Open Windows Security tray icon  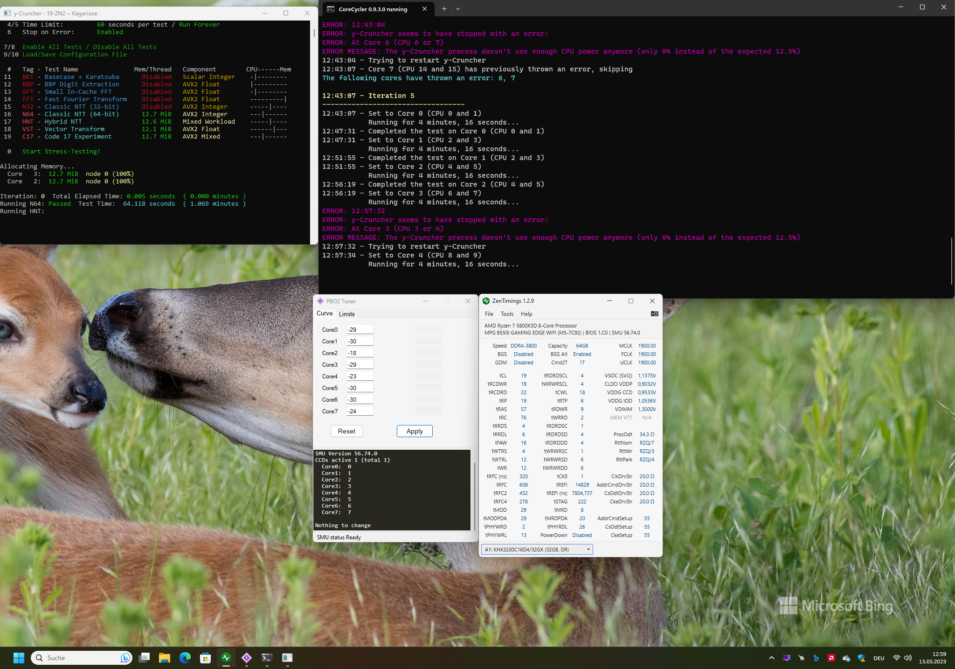click(861, 658)
